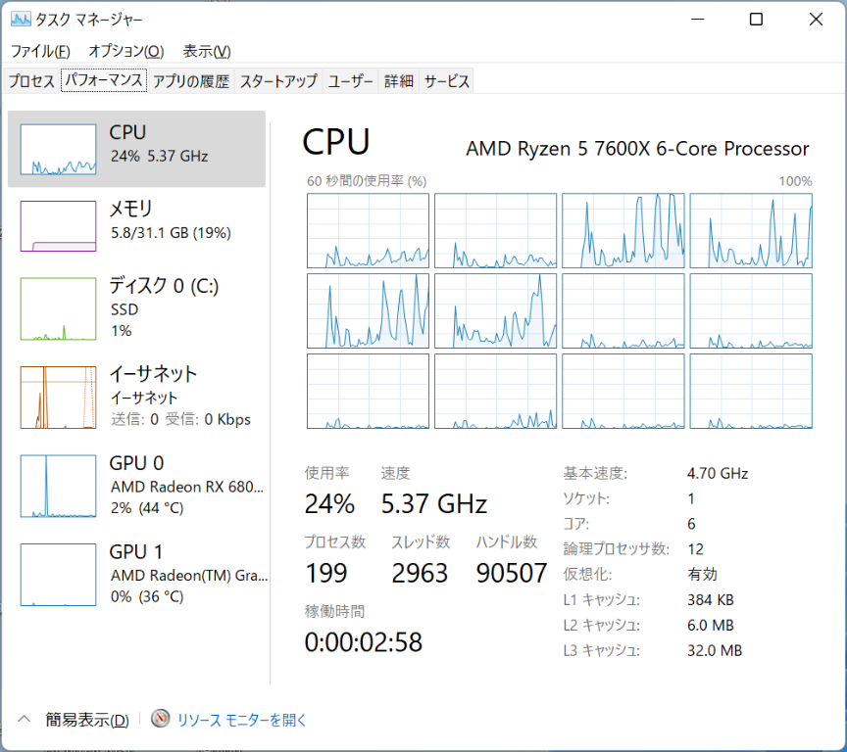Select the ディスク 0 (C:) graph thumbnail
The width and height of the screenshot is (847, 752).
pyautogui.click(x=58, y=308)
